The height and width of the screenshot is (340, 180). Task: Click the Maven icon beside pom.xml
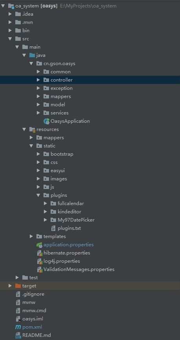click(x=18, y=327)
